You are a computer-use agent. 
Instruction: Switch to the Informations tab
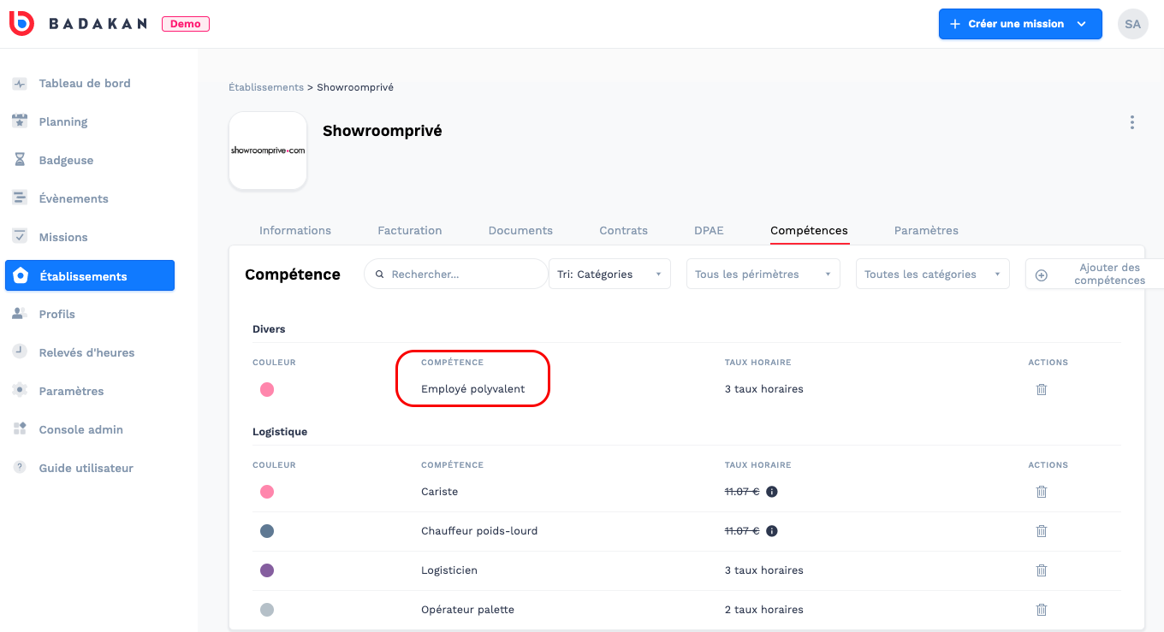pos(295,230)
